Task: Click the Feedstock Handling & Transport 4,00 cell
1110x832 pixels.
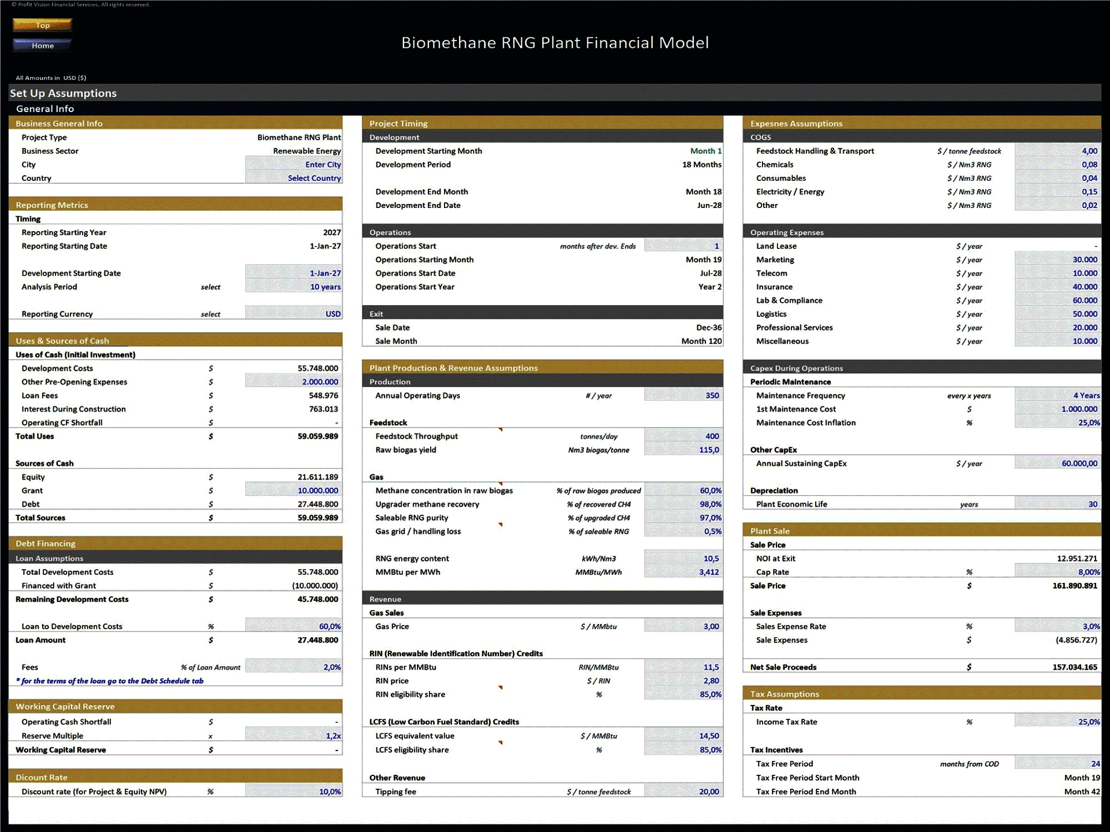Action: click(1057, 151)
